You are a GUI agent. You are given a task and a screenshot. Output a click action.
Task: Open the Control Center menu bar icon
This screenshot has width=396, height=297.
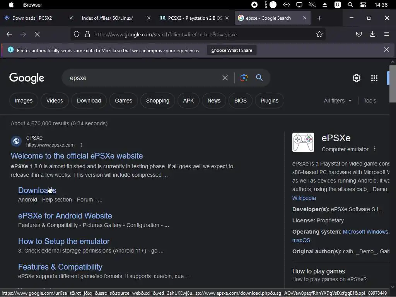[363, 5]
